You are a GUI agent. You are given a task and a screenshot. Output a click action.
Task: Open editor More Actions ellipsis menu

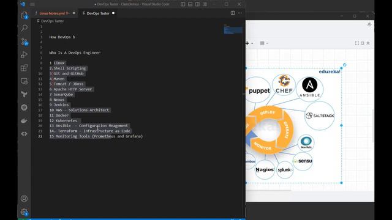point(240,13)
